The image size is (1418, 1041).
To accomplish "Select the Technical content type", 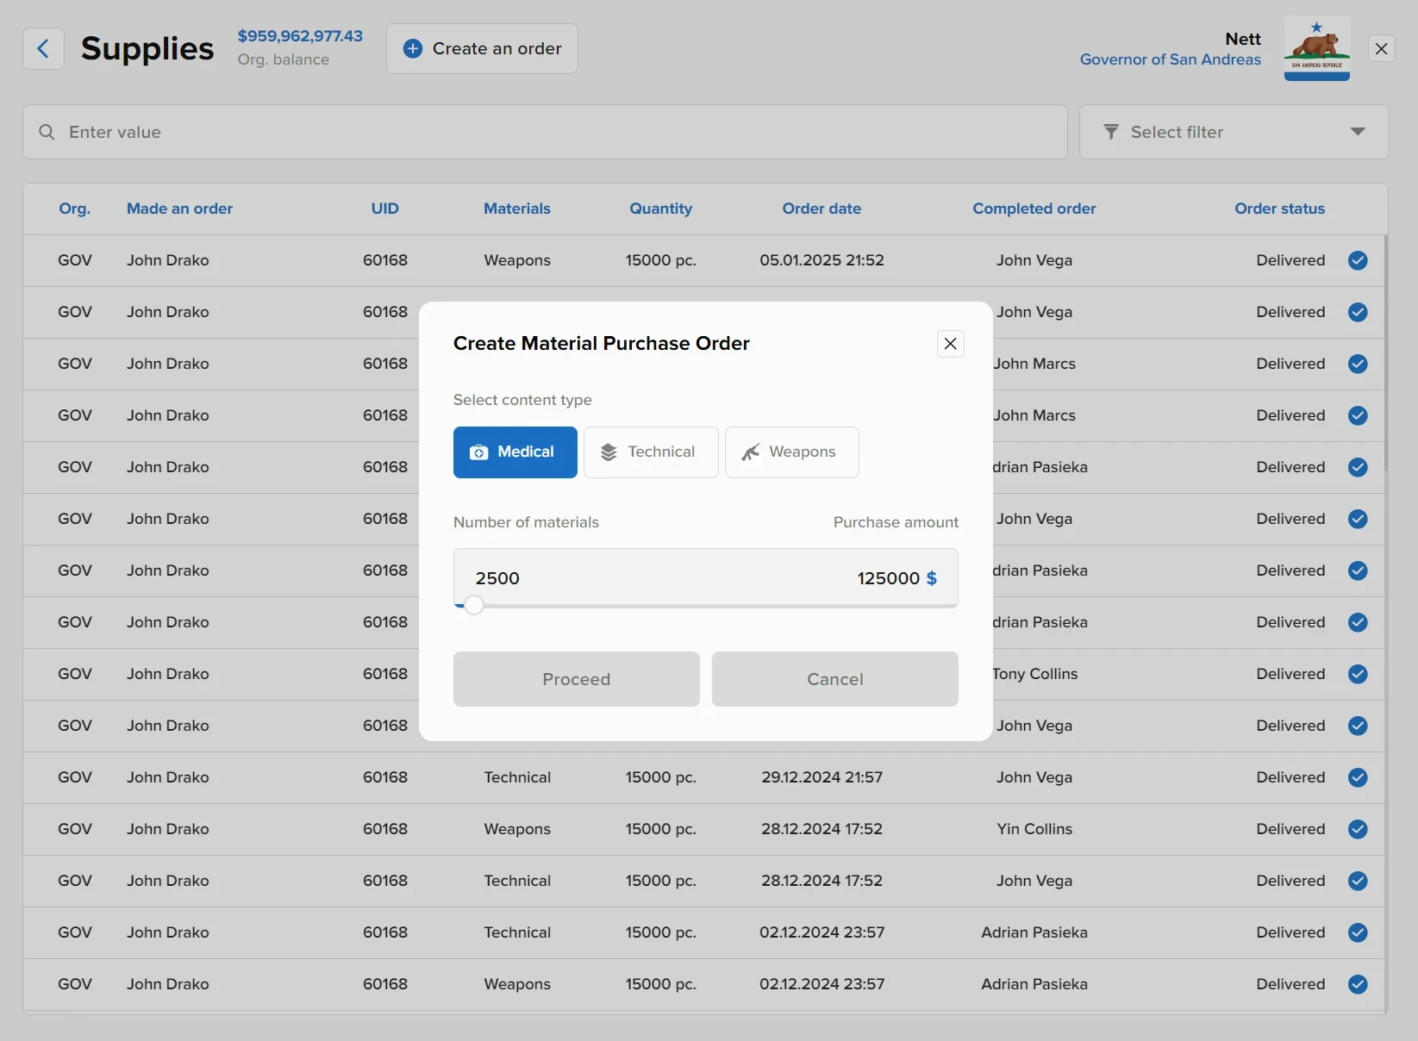I will point(650,452).
